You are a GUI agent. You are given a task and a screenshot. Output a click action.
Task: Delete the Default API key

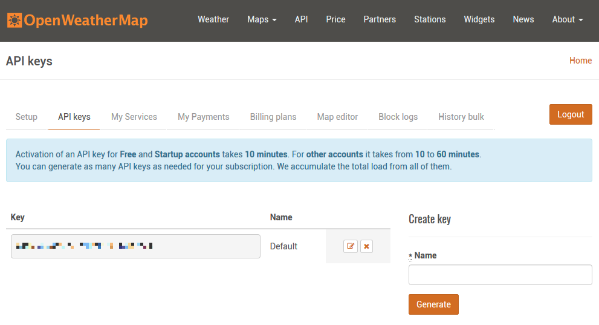[x=366, y=246]
